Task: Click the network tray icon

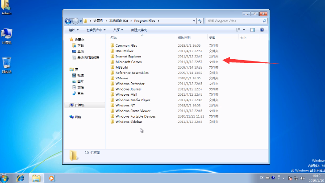Action: click(x=296, y=178)
